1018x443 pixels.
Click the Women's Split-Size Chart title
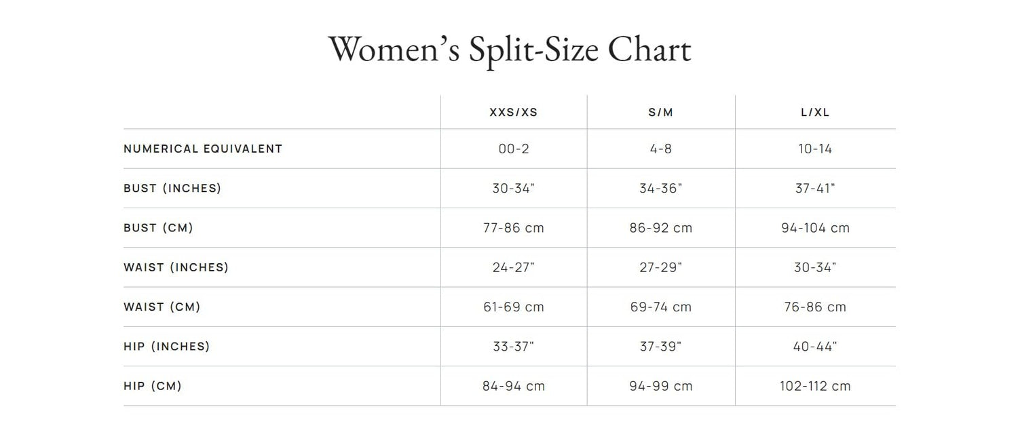tap(509, 50)
